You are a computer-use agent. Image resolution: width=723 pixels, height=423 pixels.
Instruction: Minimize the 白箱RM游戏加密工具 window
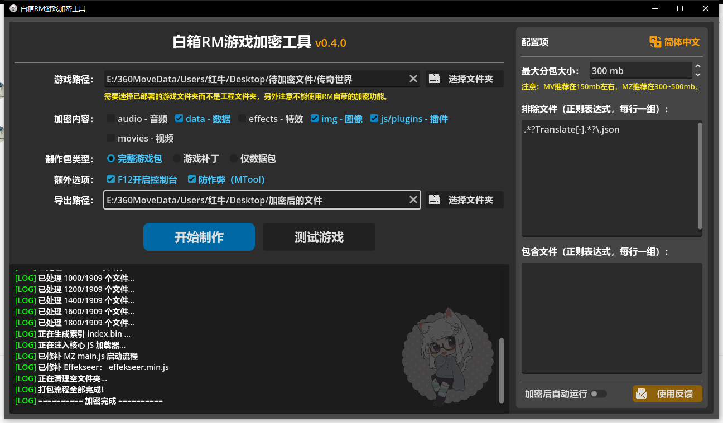pyautogui.click(x=655, y=8)
